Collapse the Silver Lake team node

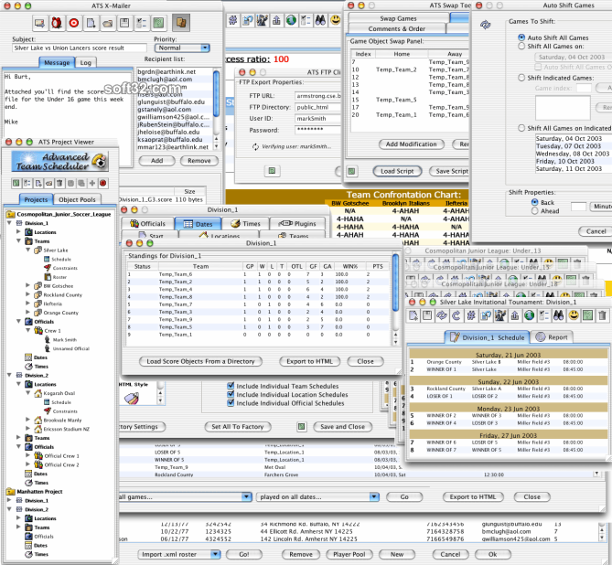27,250
